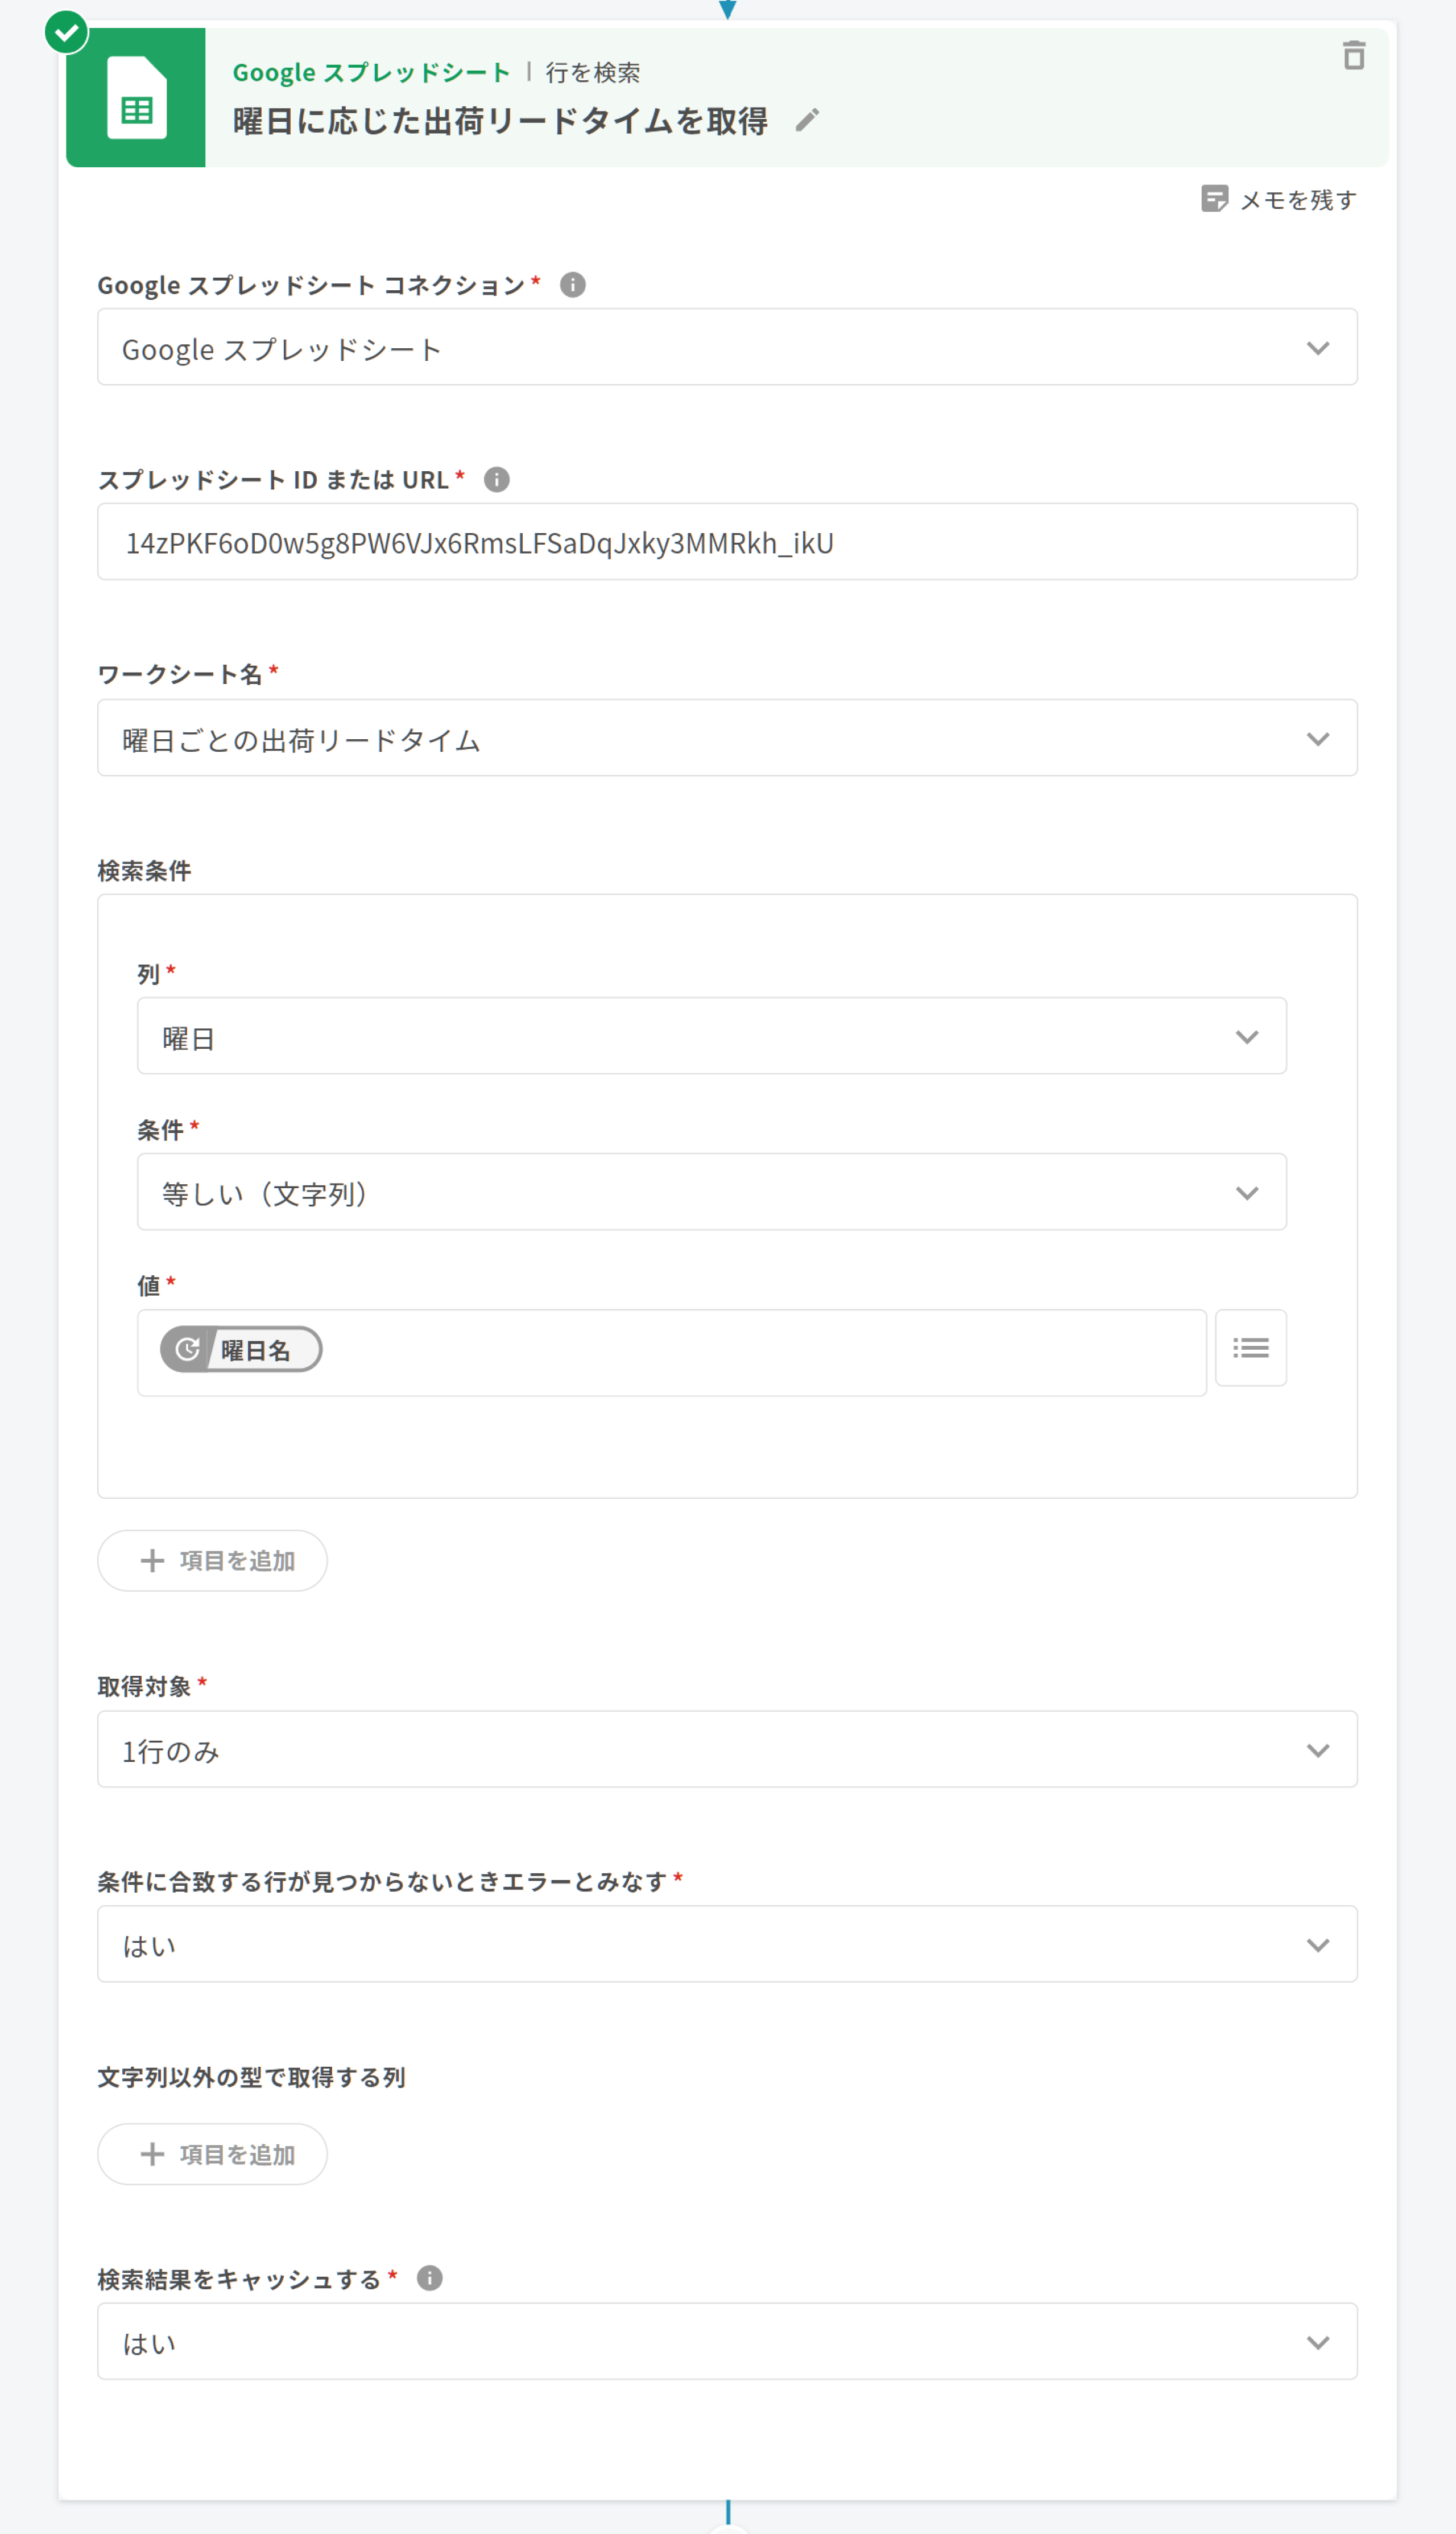The width and height of the screenshot is (1456, 2534).
Task: Open 取得対象 dropdown showing 1行のみ
Action: tap(726, 1750)
